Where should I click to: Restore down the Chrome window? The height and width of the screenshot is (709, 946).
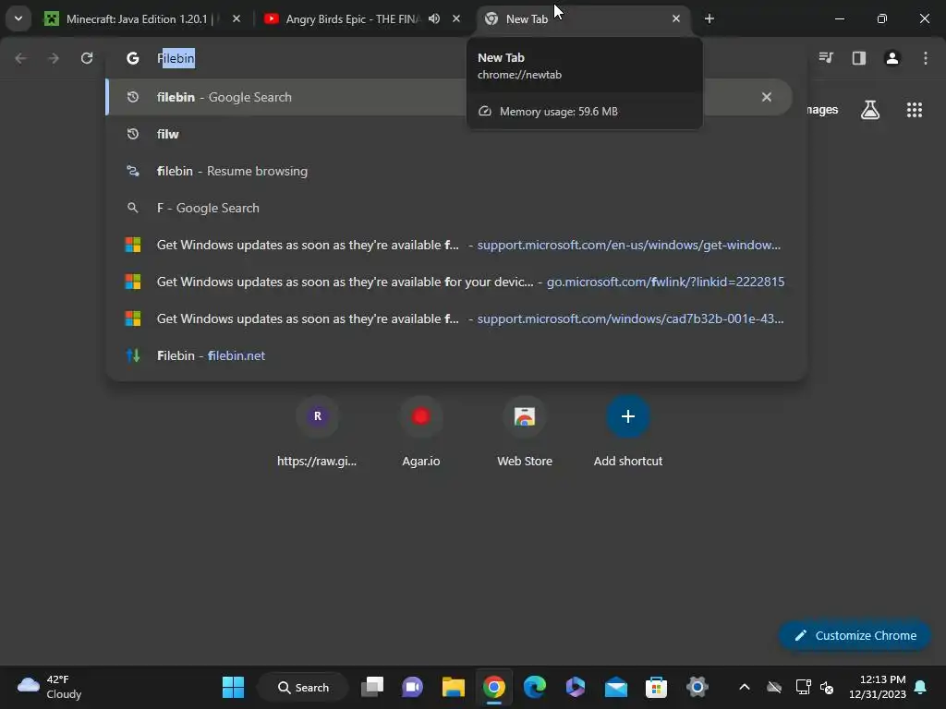[881, 18]
